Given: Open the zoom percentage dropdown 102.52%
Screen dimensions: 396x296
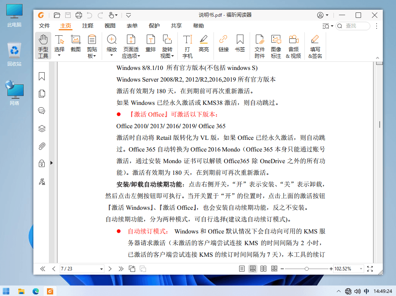Looking at the screenshot, I should pos(361,269).
